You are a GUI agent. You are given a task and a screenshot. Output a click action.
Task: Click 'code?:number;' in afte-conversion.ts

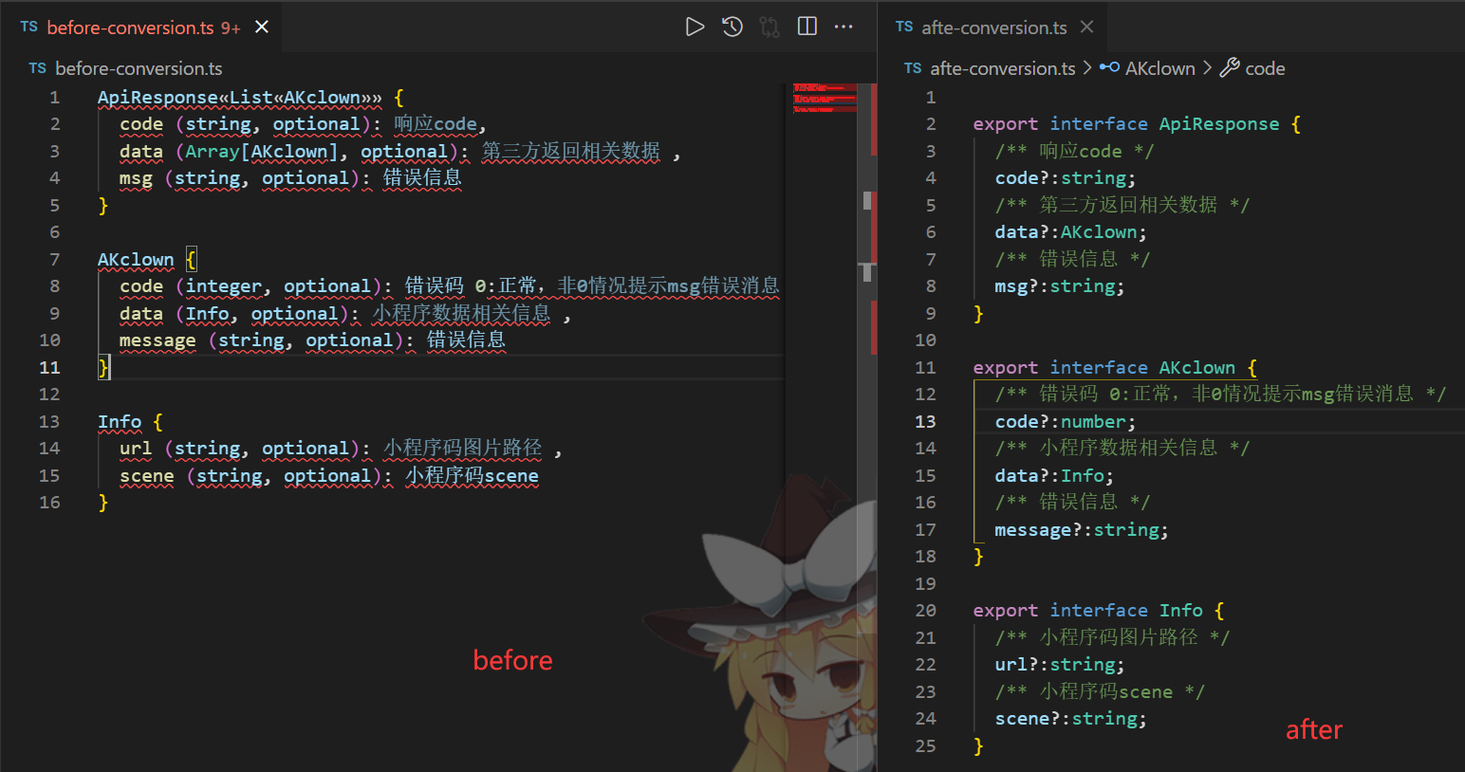(x=1066, y=422)
